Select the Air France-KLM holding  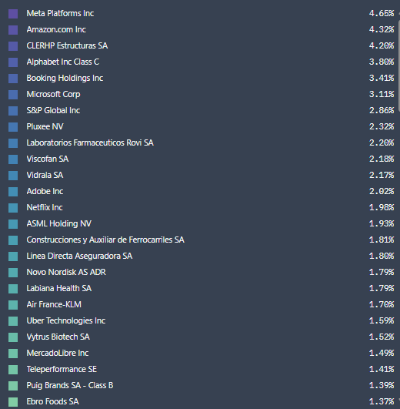(x=54, y=304)
